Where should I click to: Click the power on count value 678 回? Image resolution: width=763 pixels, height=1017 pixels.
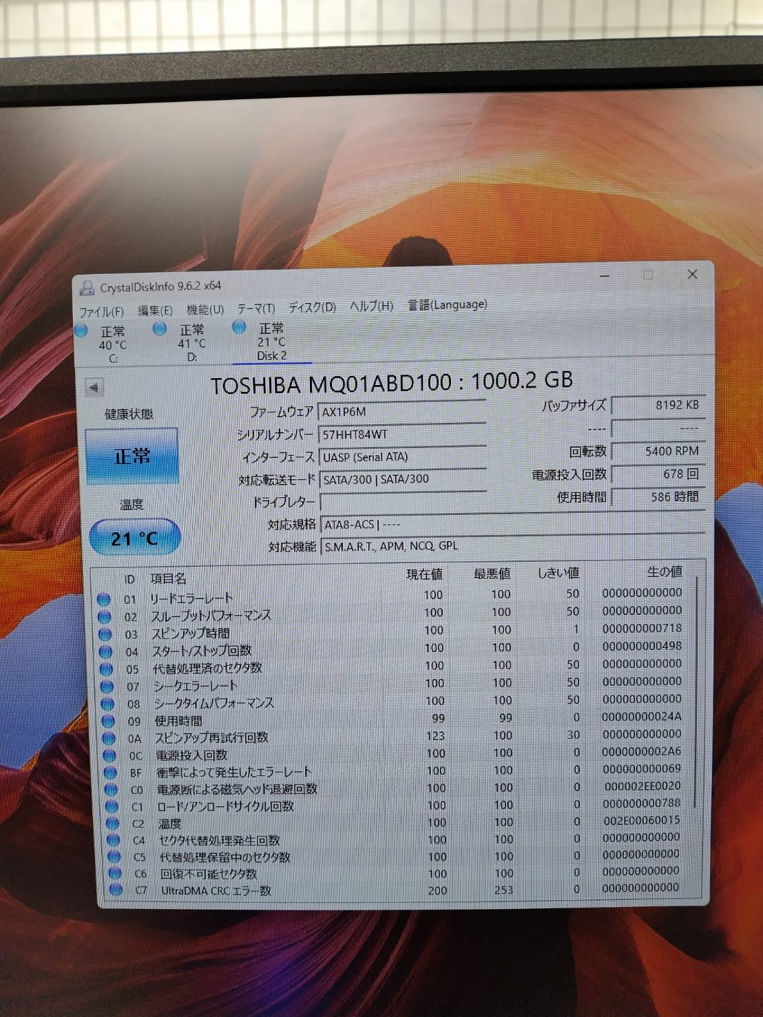(658, 474)
